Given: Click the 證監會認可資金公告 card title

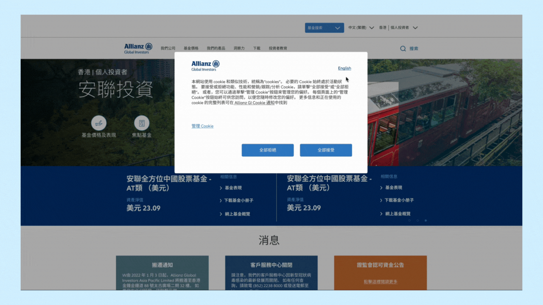Looking at the screenshot, I should coord(381,265).
